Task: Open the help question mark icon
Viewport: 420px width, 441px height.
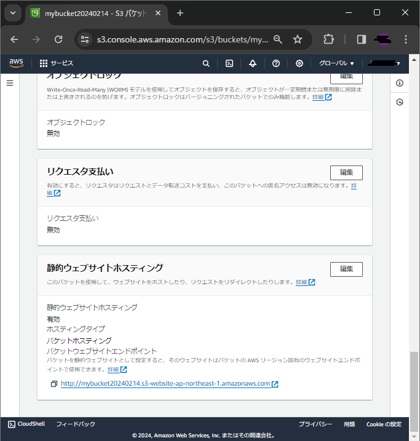Action: pyautogui.click(x=276, y=63)
